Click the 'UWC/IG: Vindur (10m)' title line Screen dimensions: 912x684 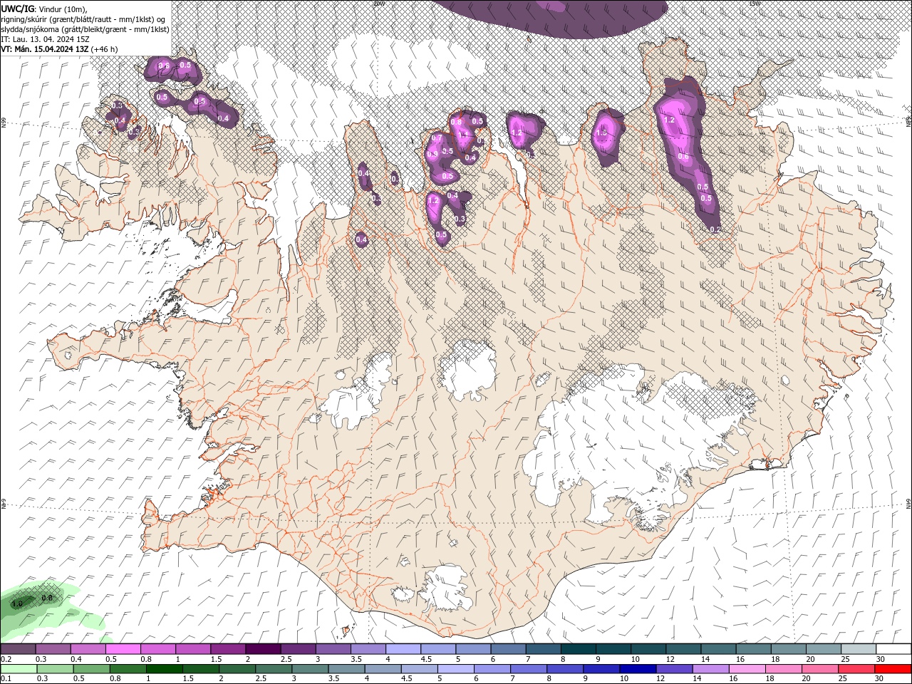point(43,9)
